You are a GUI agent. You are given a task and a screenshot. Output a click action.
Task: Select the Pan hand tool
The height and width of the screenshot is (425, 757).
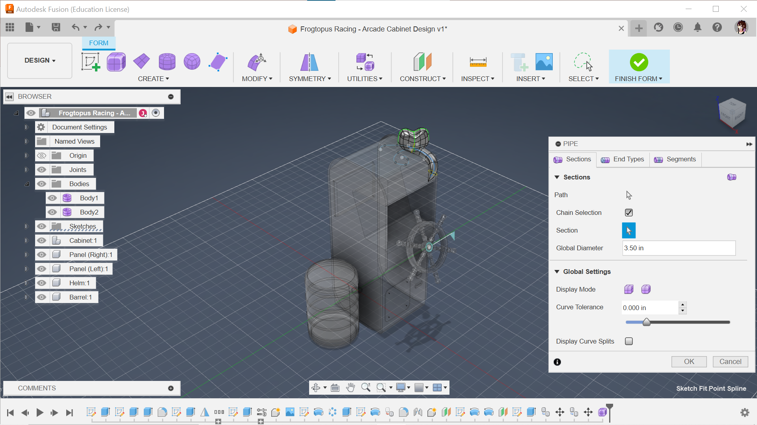351,388
